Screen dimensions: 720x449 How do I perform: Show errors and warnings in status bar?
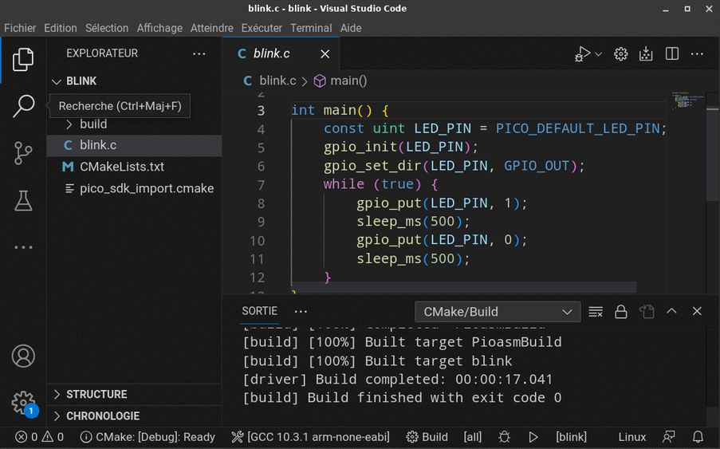pyautogui.click(x=39, y=437)
